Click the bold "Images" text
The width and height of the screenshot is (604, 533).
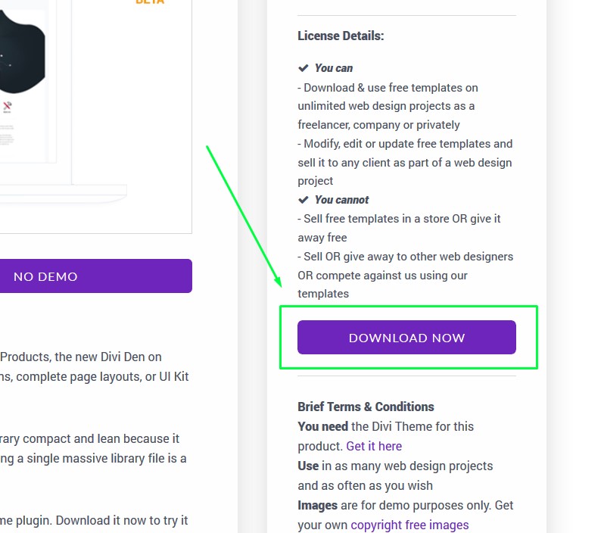tap(317, 505)
